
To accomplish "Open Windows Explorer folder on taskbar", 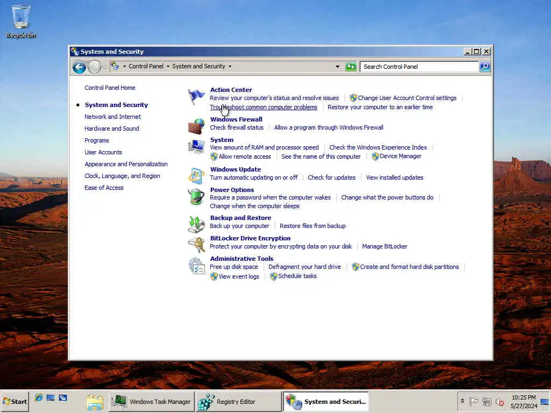I will pyautogui.click(x=95, y=402).
